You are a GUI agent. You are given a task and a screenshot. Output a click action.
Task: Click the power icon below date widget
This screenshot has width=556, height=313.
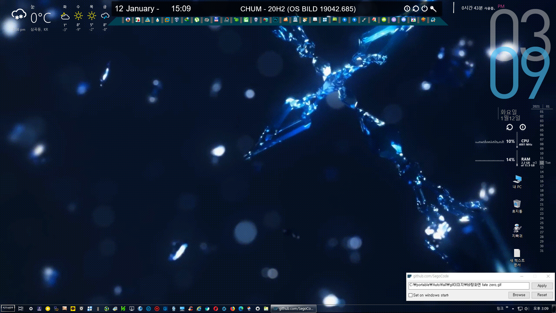tap(523, 127)
